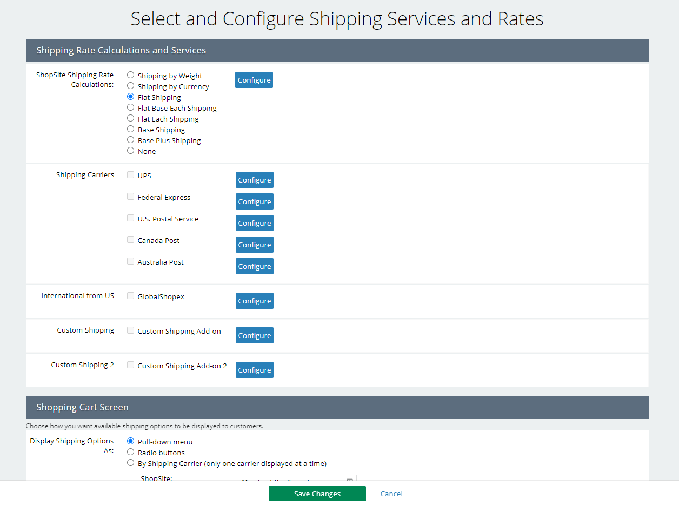The image size is (679, 506).
Task: Select Base Plus Shipping radio button
Action: 130,140
